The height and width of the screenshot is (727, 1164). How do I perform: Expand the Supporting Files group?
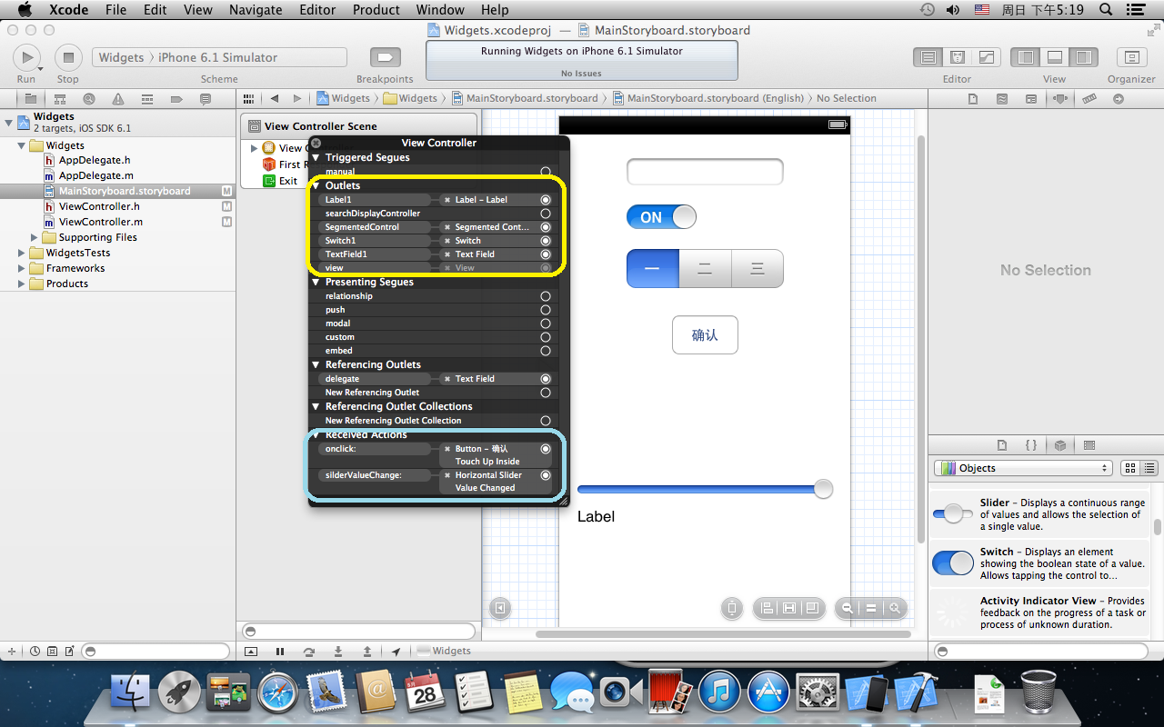[x=35, y=237]
